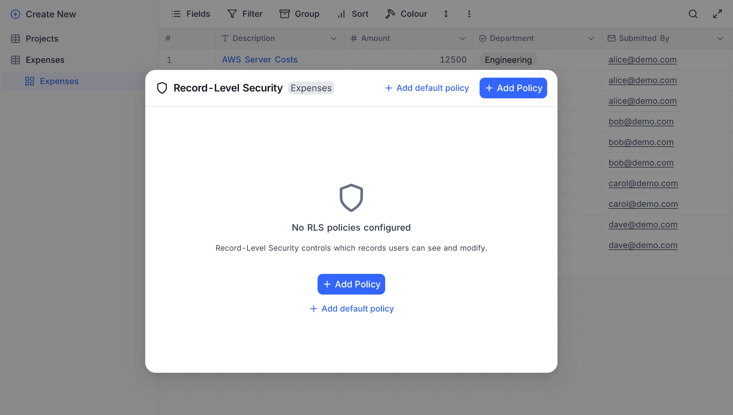Viewport: 733px width, 415px height.
Task: Click the lower Add default policy link
Action: [x=352, y=309]
